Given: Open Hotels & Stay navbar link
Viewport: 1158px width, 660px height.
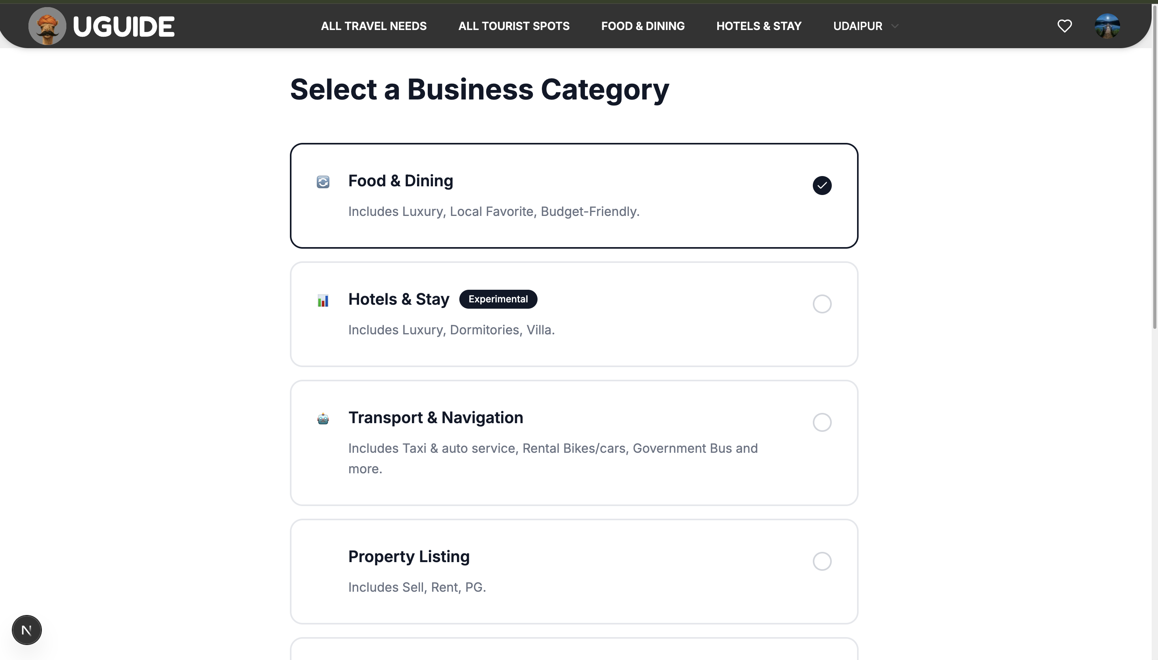Looking at the screenshot, I should 759,26.
